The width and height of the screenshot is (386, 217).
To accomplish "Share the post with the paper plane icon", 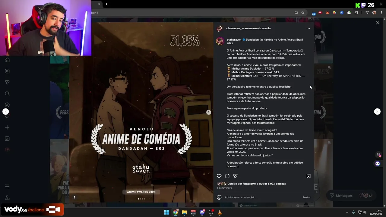I will coord(235,176).
